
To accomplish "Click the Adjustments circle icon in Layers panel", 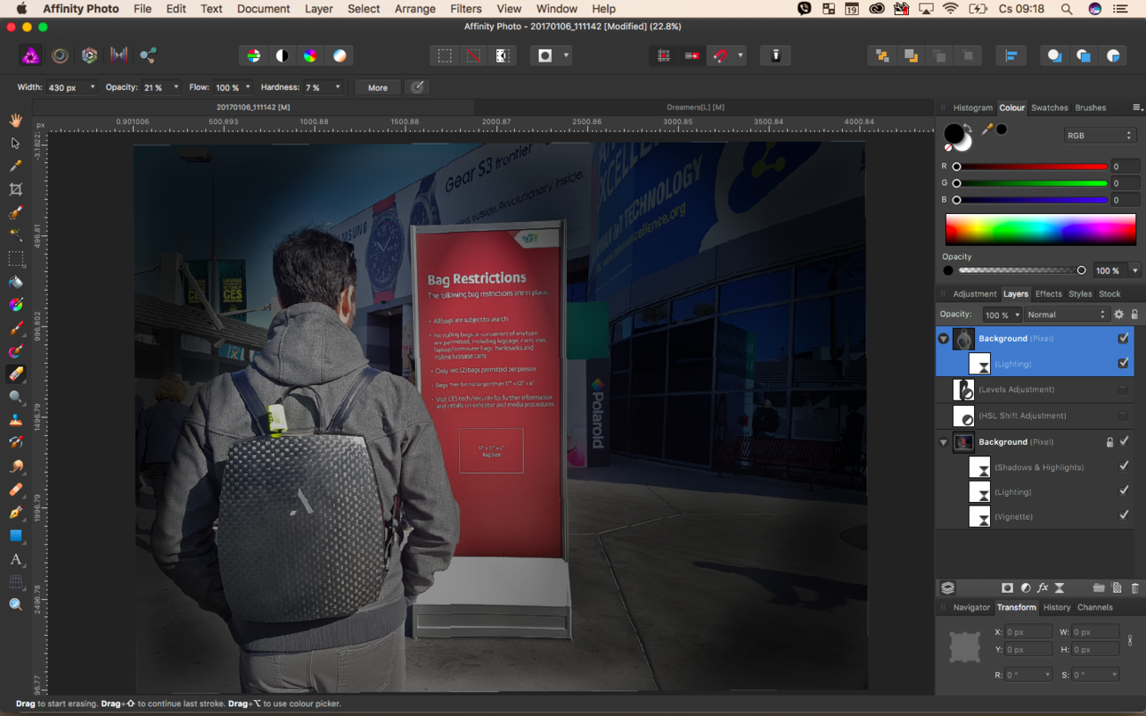I will (x=1025, y=588).
